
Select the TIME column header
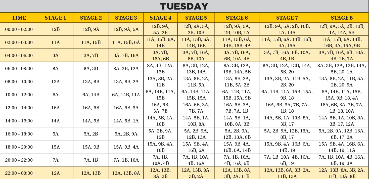click(x=19, y=18)
